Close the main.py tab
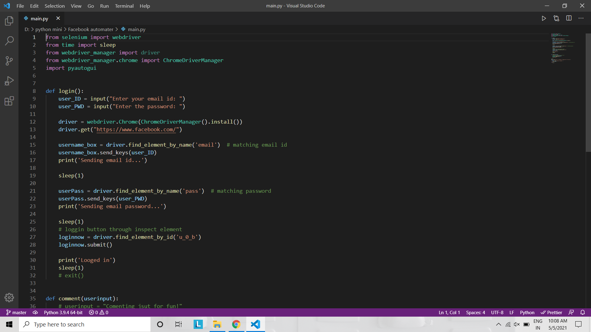This screenshot has width=591, height=332. click(58, 18)
